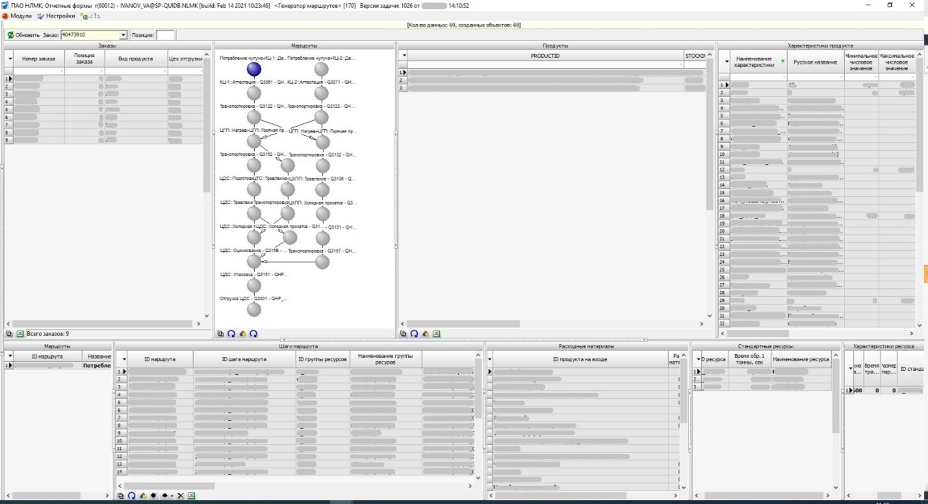The image size is (928, 504).
Task: Open the grid menu arrow in Характеристики ресурса header
Action: (x=851, y=368)
